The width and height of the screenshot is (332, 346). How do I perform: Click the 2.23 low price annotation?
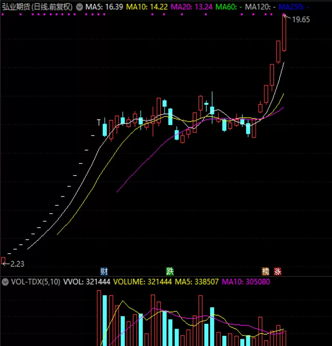(17, 264)
